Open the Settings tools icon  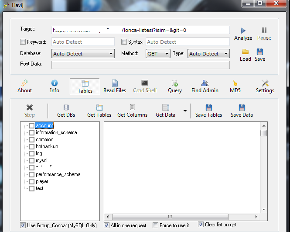[265, 83]
